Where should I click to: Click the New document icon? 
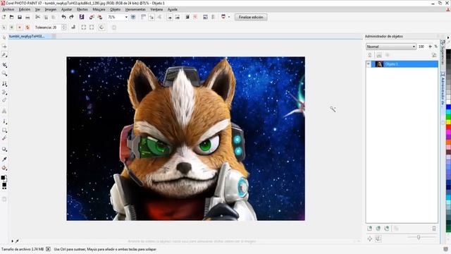(x=4, y=17)
